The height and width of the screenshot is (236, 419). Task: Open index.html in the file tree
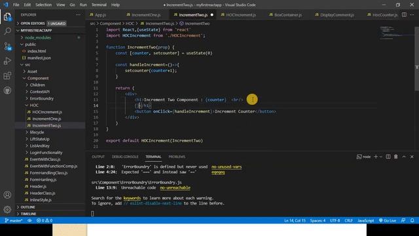(x=37, y=51)
